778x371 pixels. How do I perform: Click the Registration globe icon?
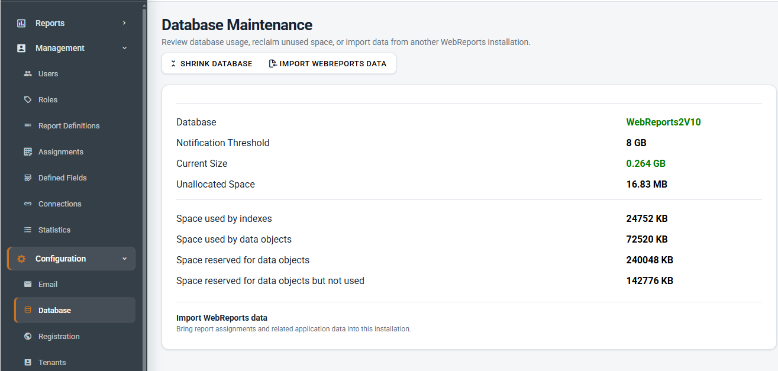pos(28,337)
